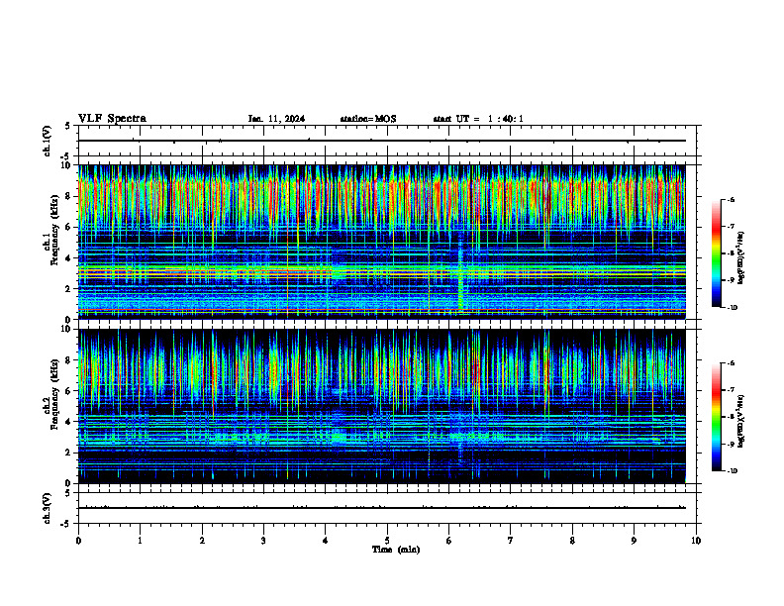Click time axis tick label "8"

click(x=572, y=541)
